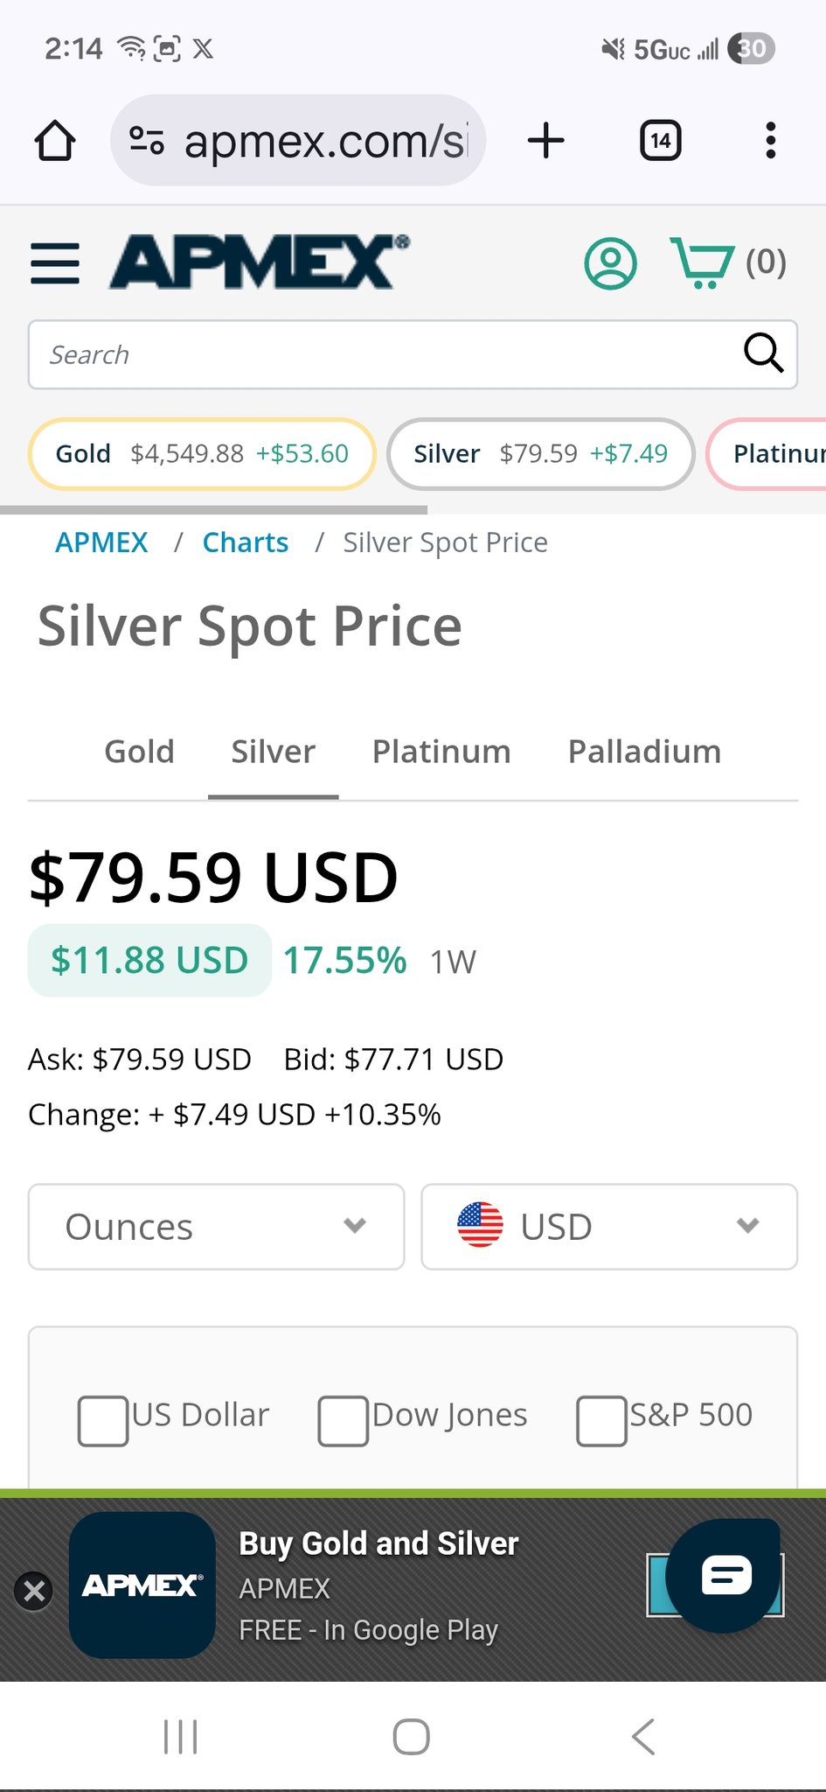
Task: Focus the Search input field
Action: pyautogui.click(x=385, y=354)
